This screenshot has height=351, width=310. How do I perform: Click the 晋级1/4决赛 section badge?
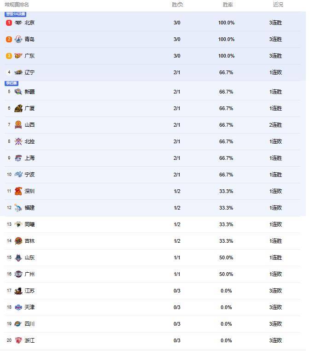(16, 14)
